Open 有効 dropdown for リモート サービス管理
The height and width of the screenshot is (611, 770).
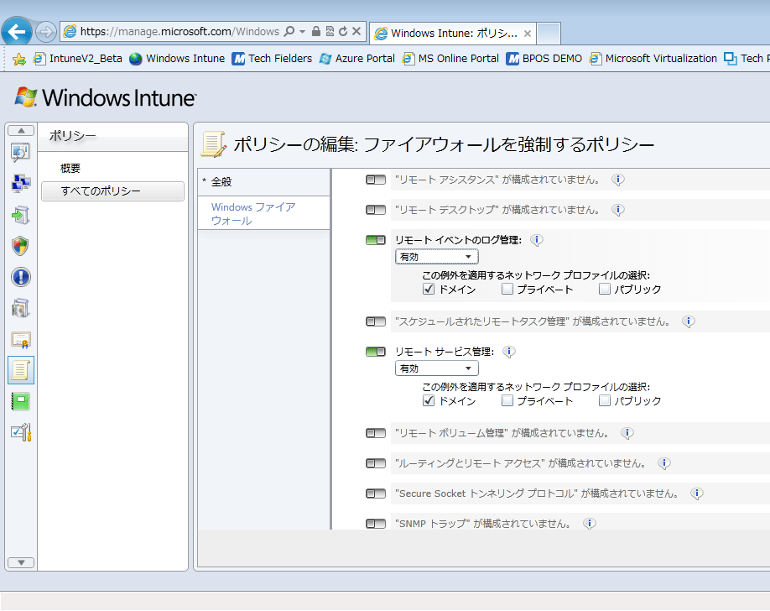(436, 368)
